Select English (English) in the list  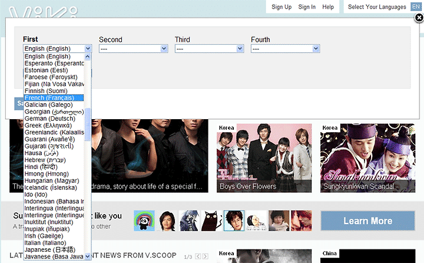point(54,57)
